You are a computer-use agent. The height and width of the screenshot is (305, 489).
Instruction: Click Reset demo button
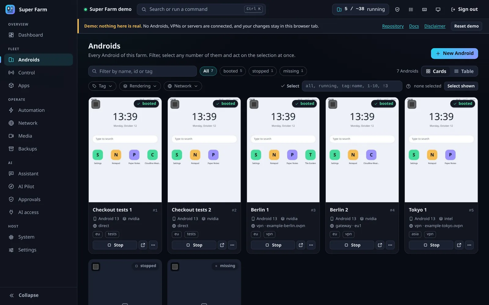pyautogui.click(x=466, y=26)
